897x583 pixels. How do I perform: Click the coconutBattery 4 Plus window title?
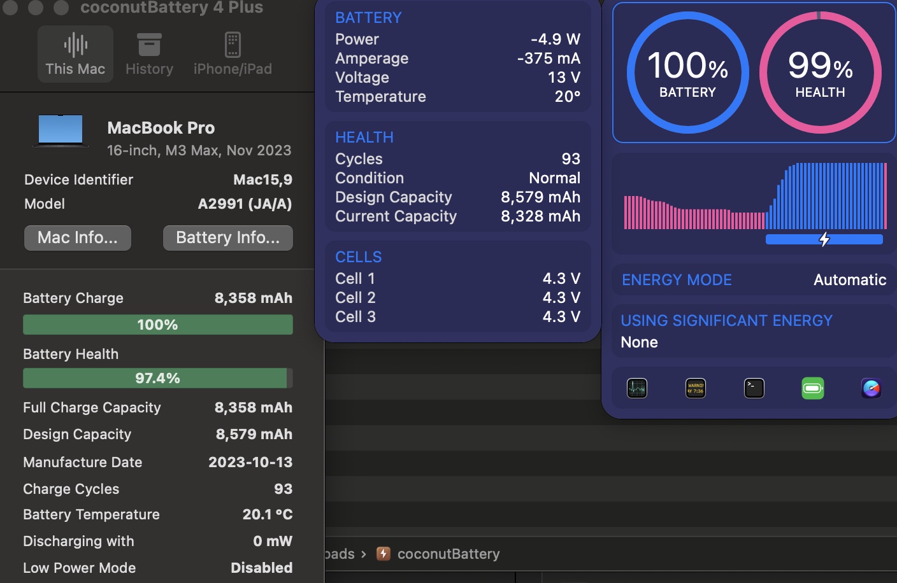172,8
